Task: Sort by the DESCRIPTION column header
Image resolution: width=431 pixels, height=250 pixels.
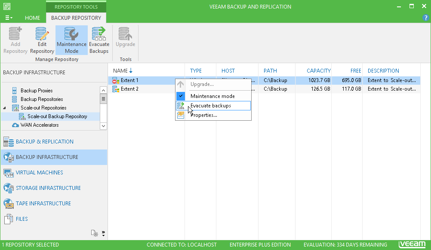Action: click(x=383, y=71)
